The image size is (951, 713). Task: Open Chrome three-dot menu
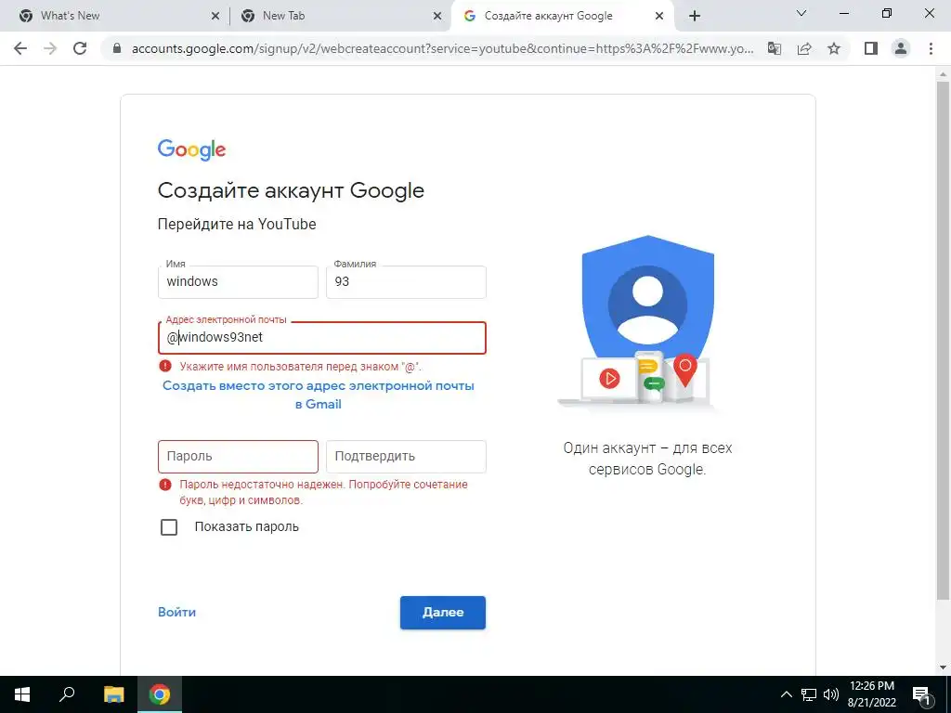(x=931, y=48)
